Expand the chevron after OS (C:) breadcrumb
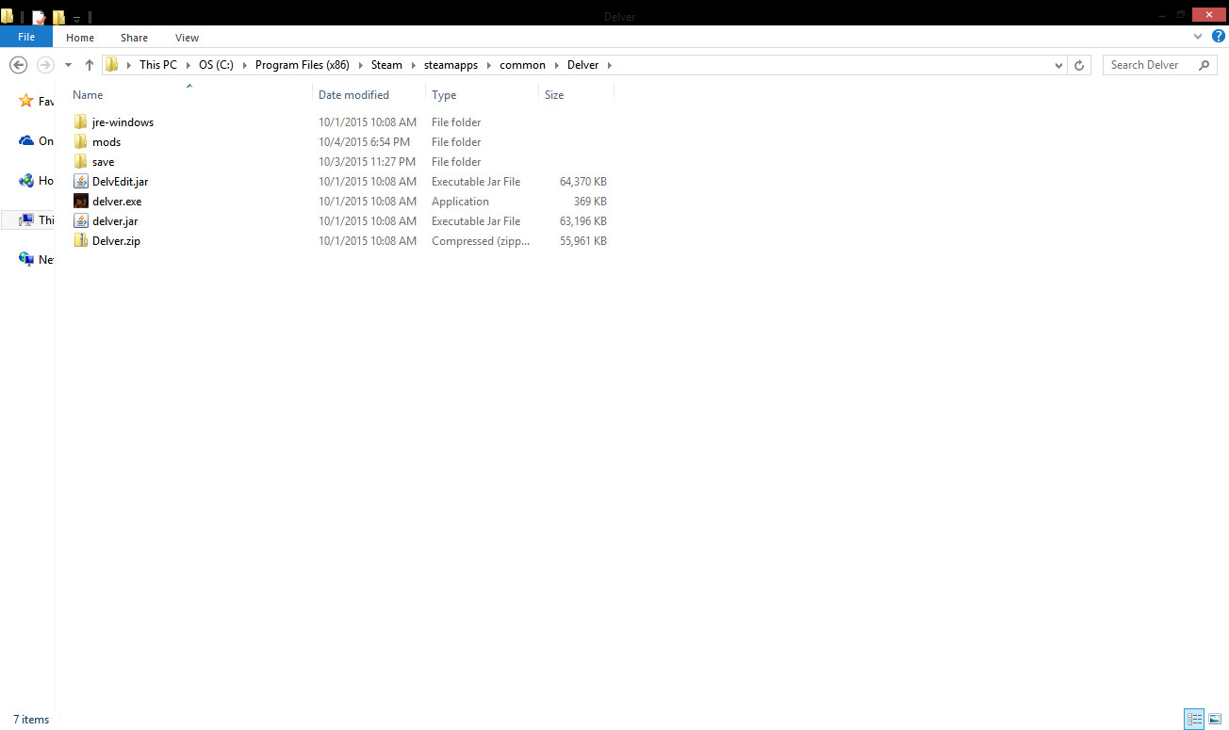The height and width of the screenshot is (730, 1229). point(244,65)
